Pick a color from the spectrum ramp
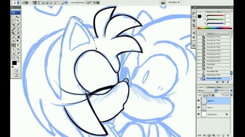Screen dimensions: 245x137 [214, 28]
